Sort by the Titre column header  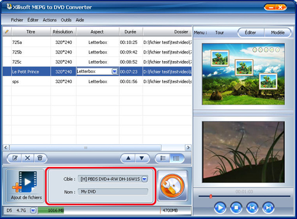(31, 31)
